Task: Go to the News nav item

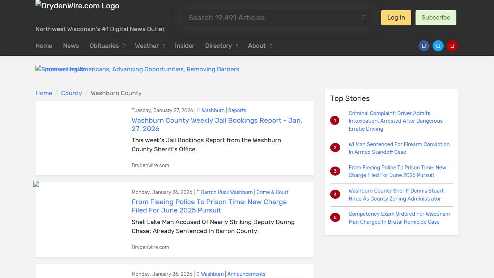Action: tap(71, 46)
